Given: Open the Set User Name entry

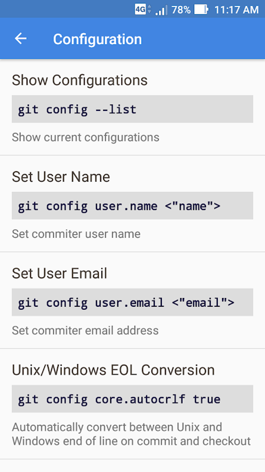Looking at the screenshot, I should pyautogui.click(x=61, y=177).
